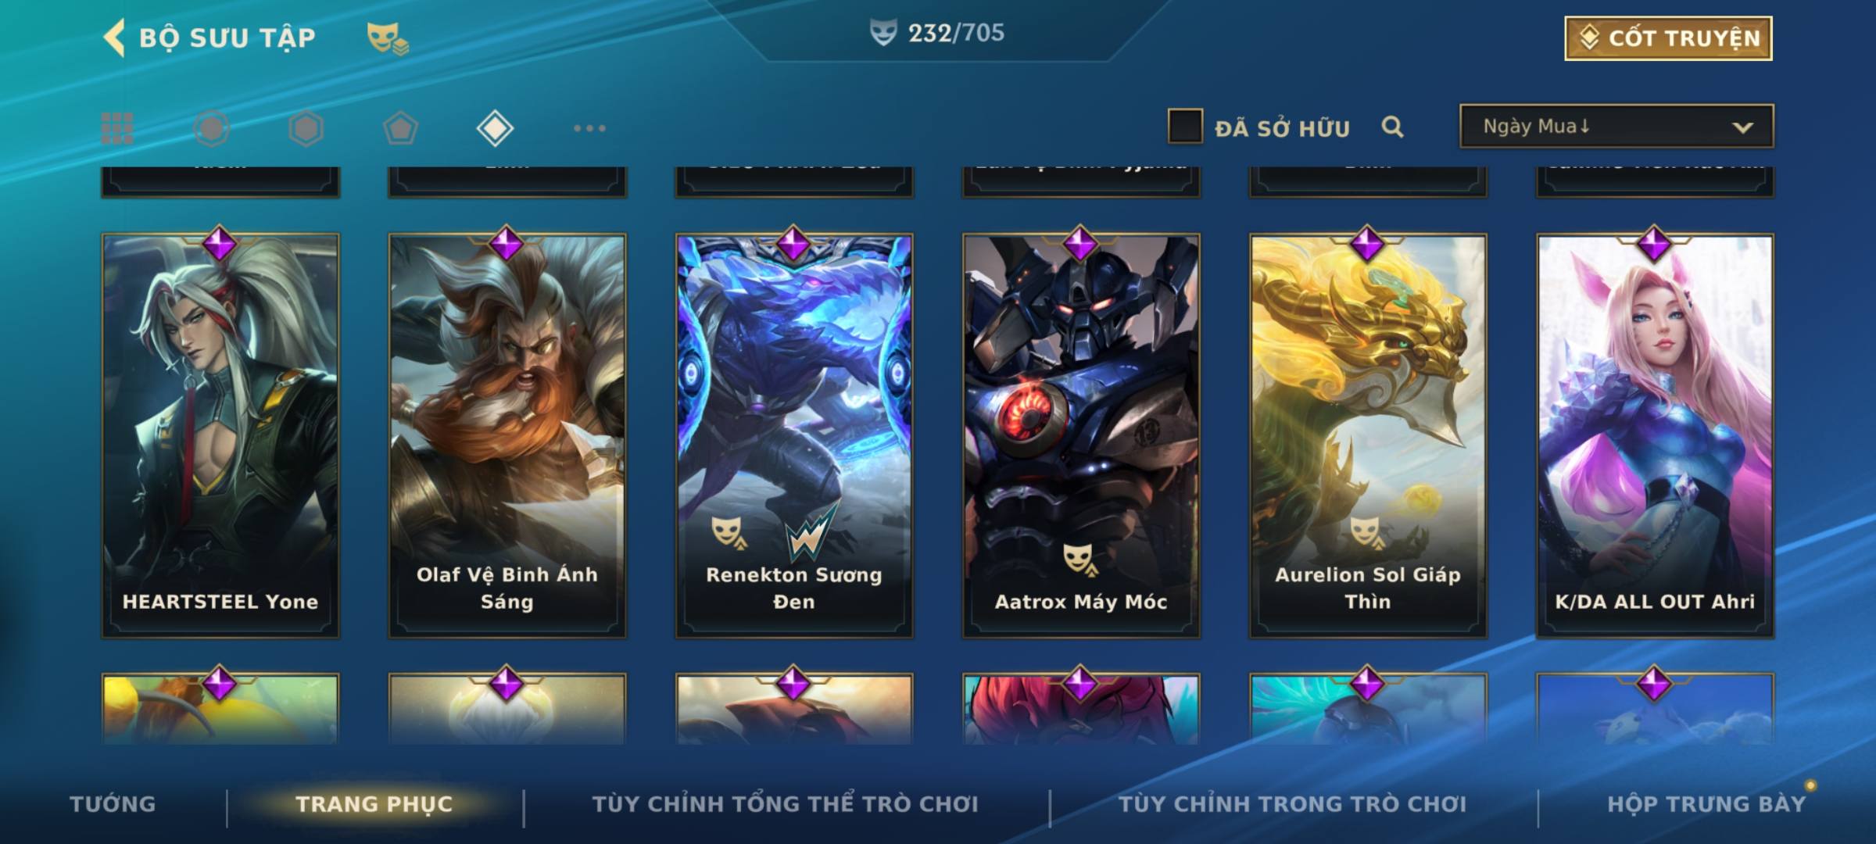Switch to the Tướng tab

coord(113,804)
